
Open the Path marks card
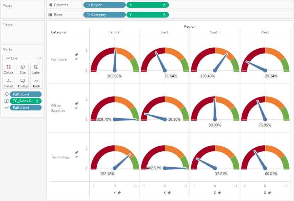tap(36, 83)
